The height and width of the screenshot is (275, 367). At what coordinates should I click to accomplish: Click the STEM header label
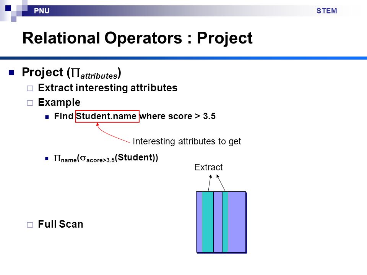click(x=326, y=11)
